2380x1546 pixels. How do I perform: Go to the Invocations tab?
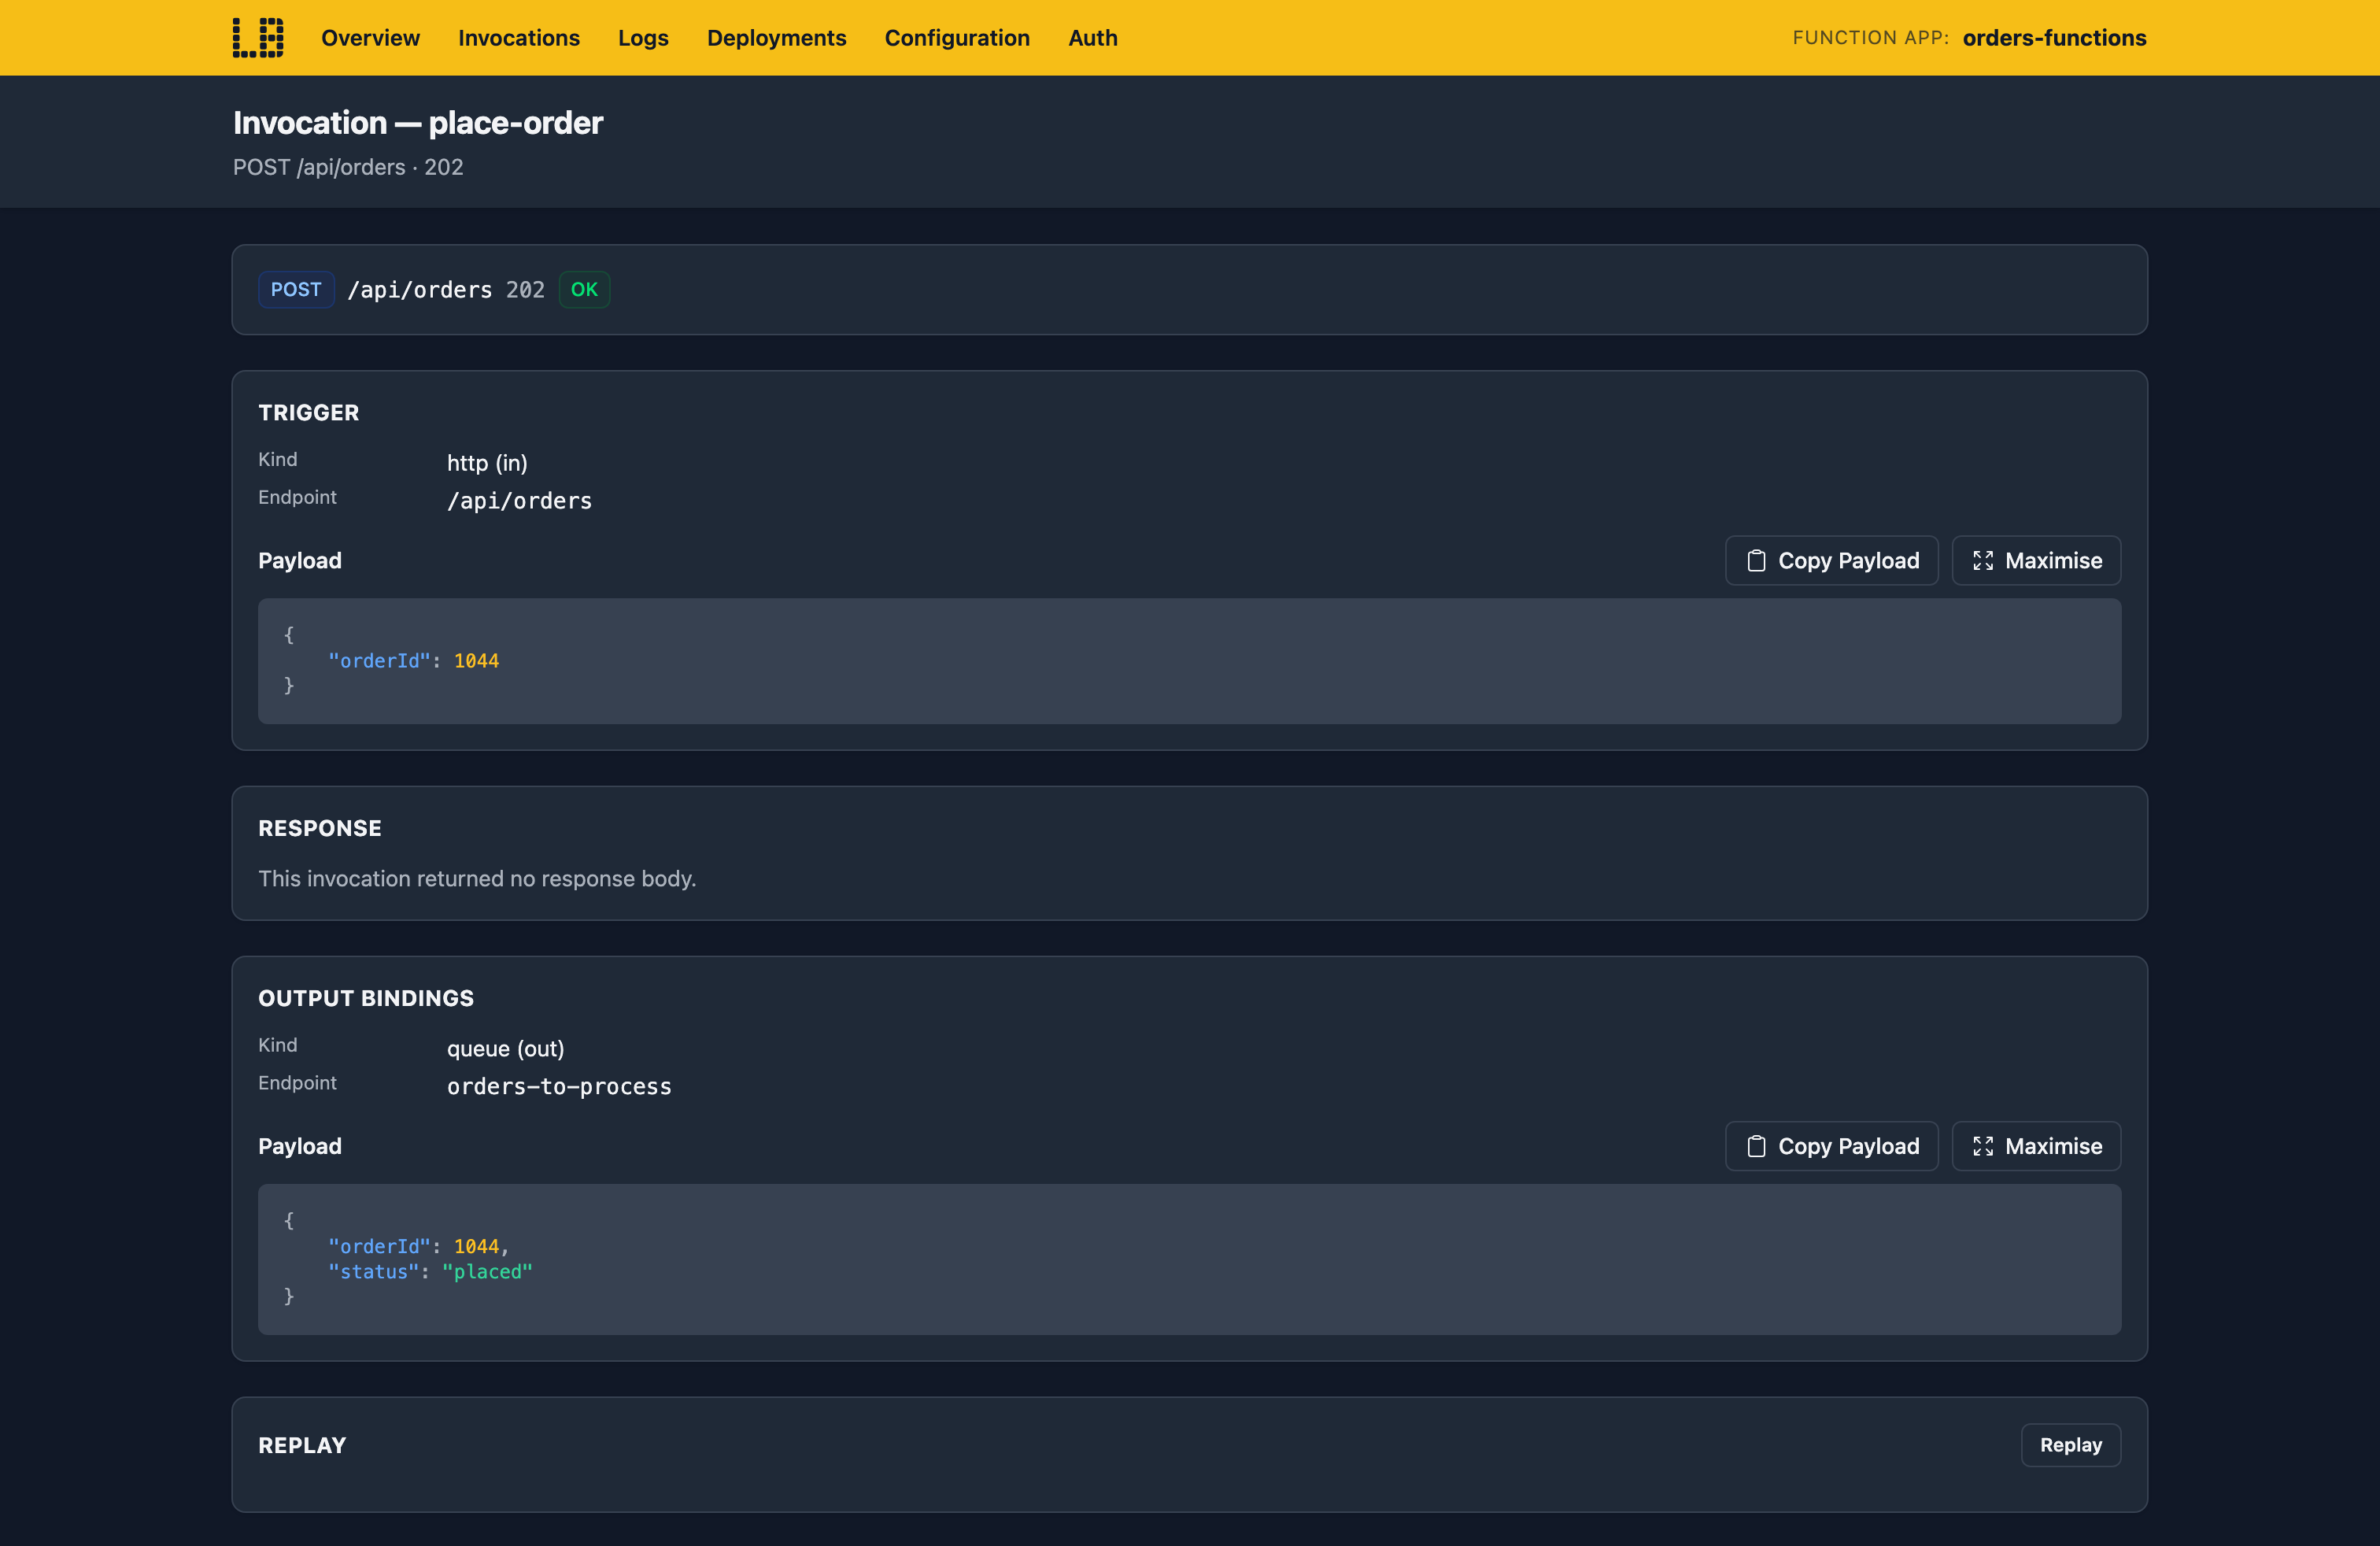point(518,38)
